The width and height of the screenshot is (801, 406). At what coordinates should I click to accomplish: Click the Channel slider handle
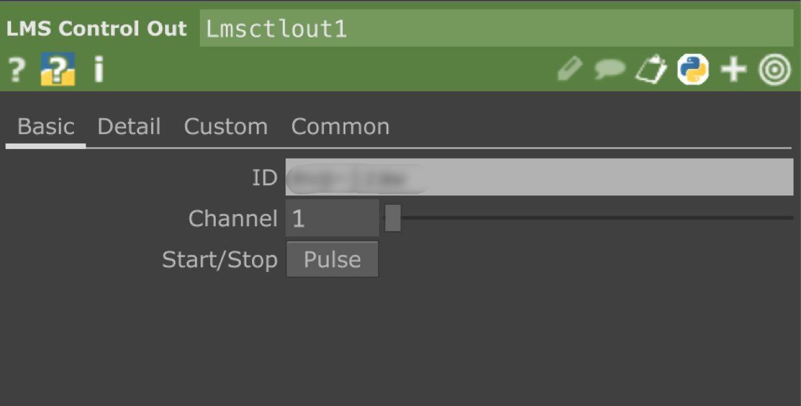(393, 219)
